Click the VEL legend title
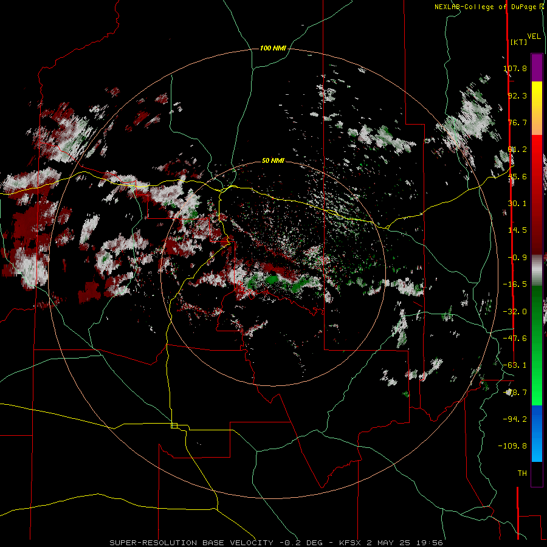 tap(534, 36)
